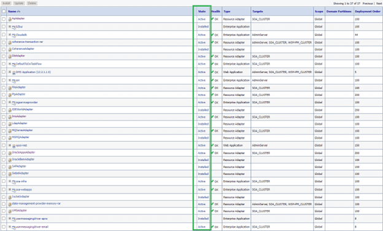383x231 pixels.
Task: Click the Install button
Action: [6, 4]
